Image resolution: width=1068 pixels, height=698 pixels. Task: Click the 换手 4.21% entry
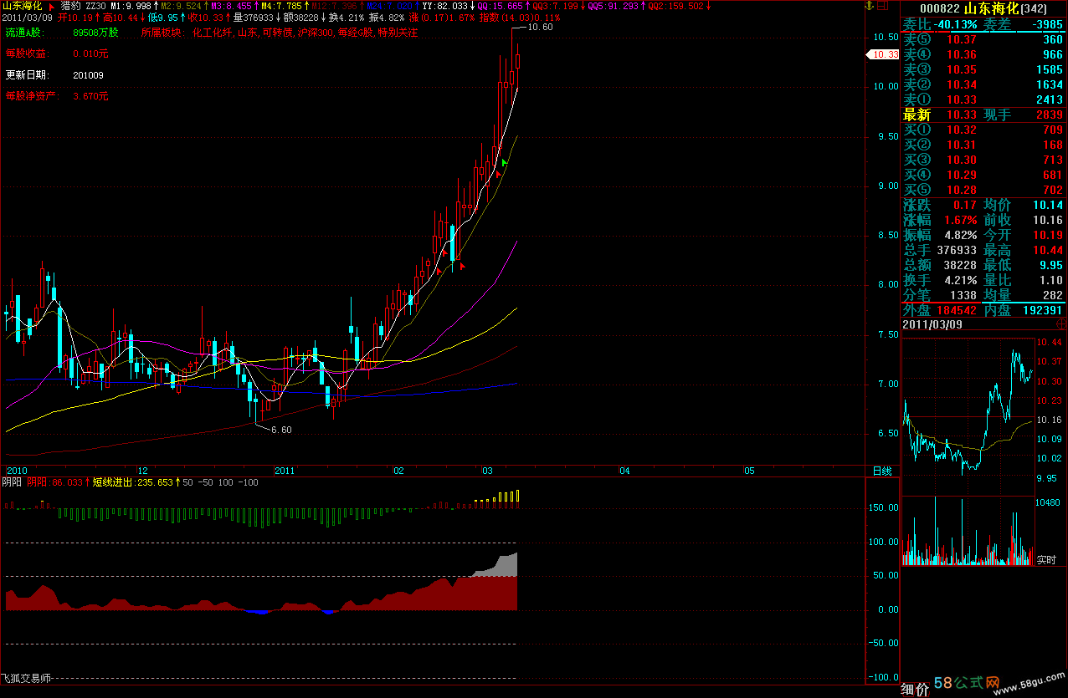(940, 280)
